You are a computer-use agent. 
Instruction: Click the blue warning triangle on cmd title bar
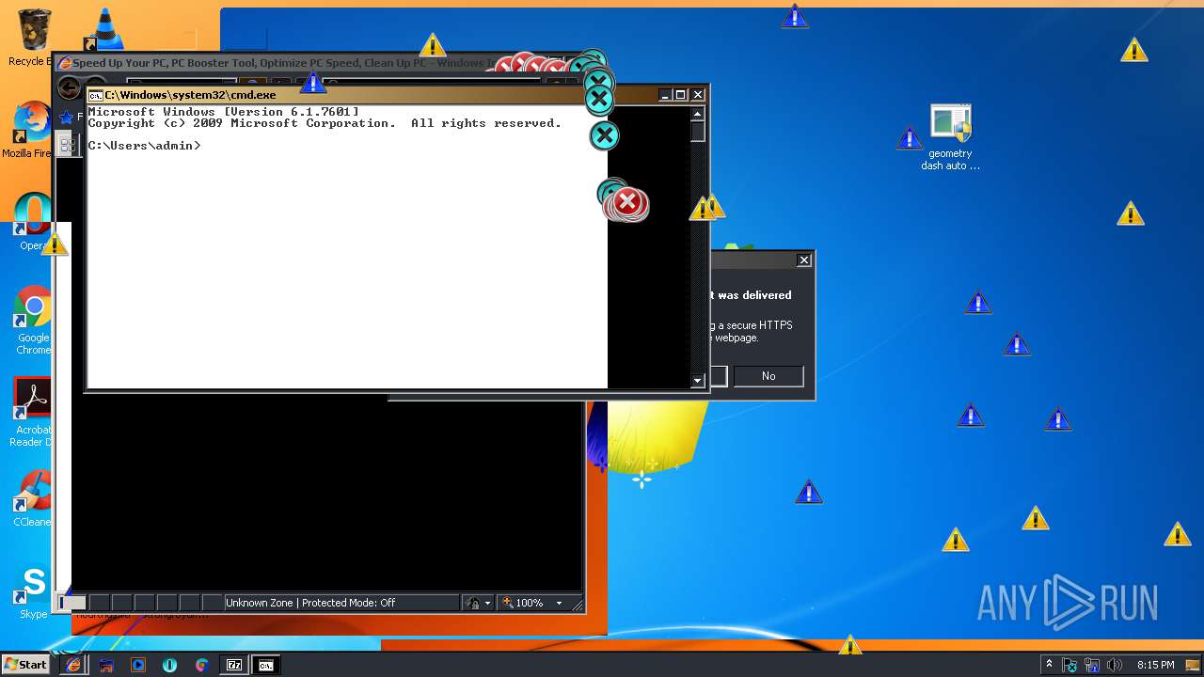click(x=313, y=83)
